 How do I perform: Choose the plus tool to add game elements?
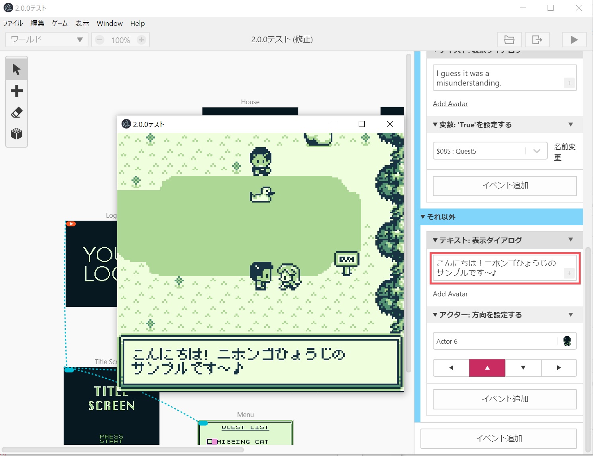[16, 90]
